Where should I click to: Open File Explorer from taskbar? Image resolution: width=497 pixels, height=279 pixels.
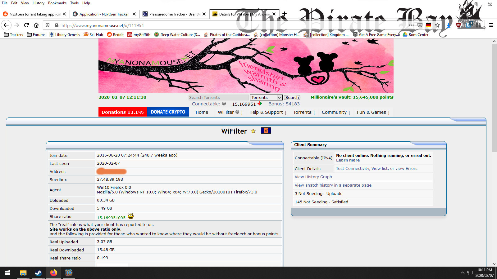[23, 273]
